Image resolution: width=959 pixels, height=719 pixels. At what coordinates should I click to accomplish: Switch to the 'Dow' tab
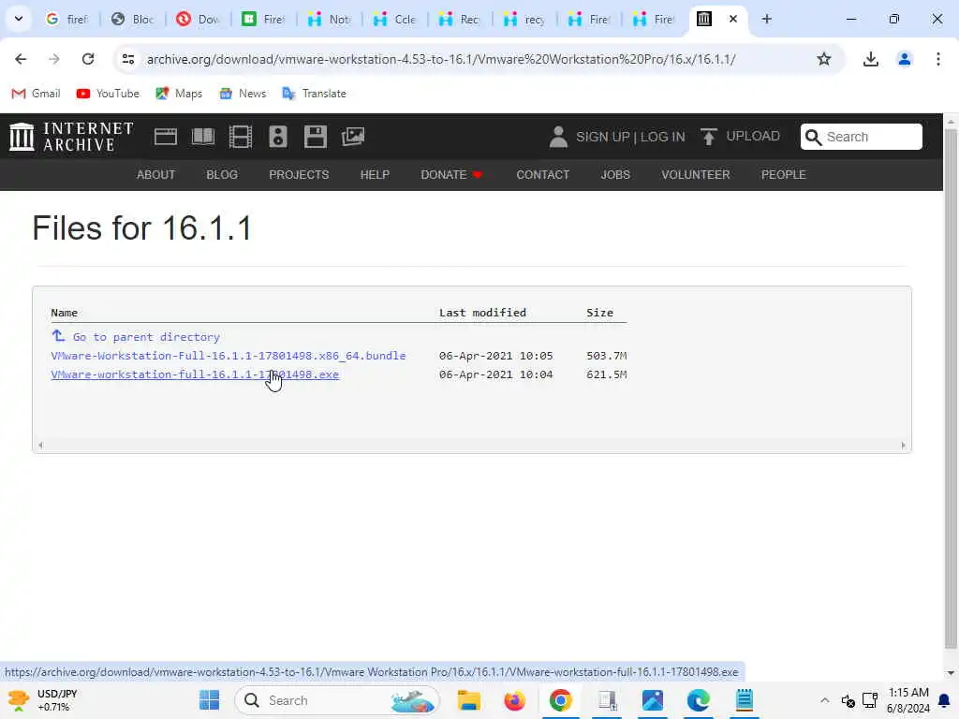[199, 19]
